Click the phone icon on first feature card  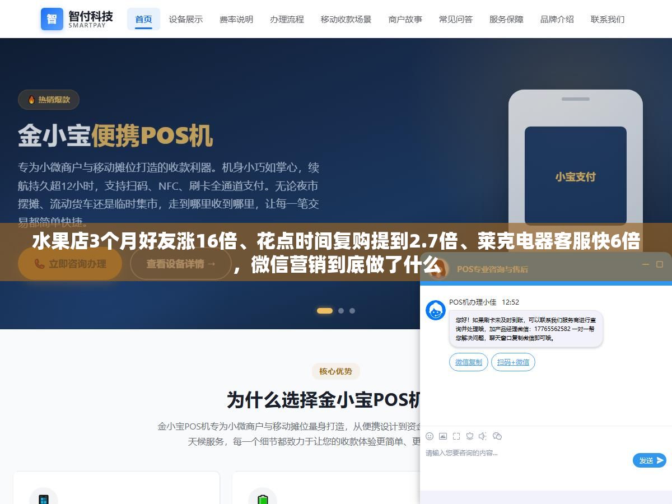coord(44,498)
